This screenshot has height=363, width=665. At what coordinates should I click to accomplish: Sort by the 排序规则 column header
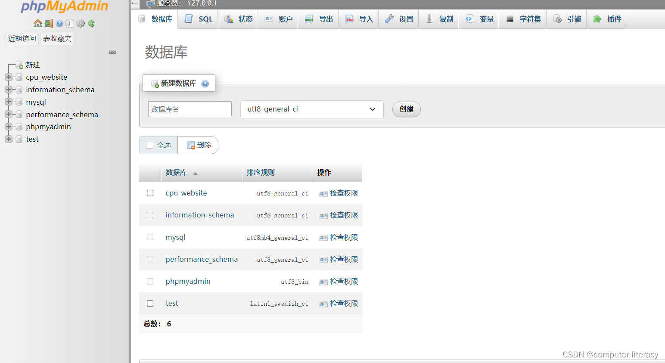[261, 172]
